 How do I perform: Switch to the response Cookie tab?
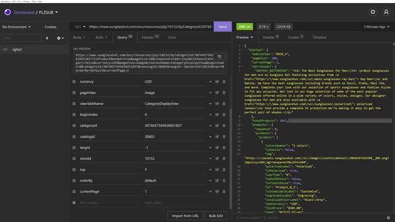[x=296, y=37]
